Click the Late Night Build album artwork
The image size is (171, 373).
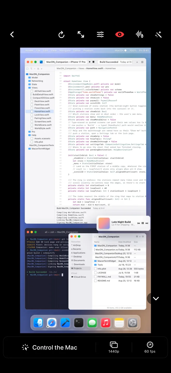point(104,223)
